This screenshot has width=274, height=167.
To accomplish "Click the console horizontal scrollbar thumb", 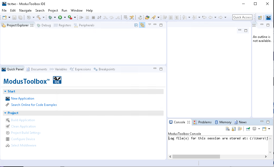I will [x=196, y=156].
